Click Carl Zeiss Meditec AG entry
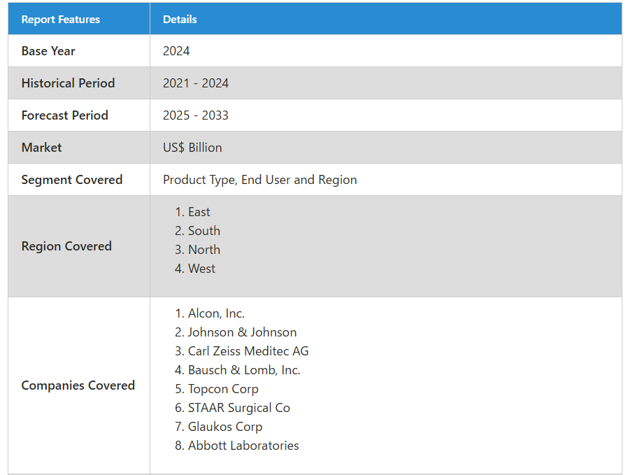 coord(248,351)
